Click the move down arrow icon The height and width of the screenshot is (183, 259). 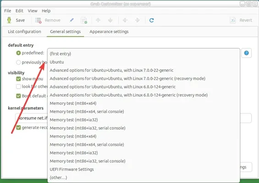point(110,20)
